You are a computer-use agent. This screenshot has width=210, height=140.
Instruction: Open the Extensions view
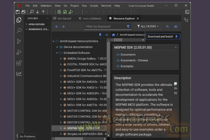click(19, 63)
